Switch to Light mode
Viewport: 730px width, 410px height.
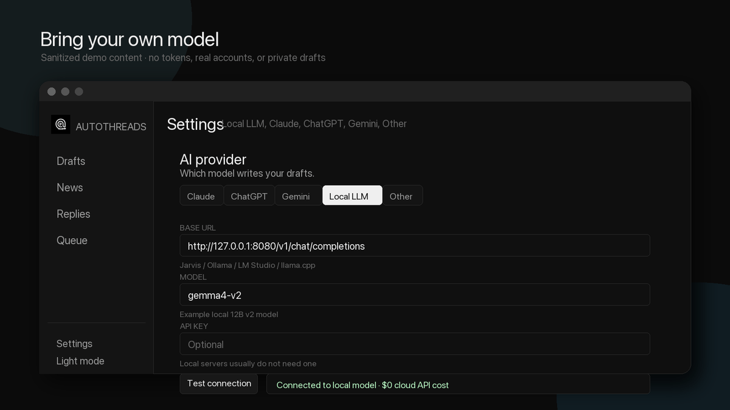tap(80, 361)
